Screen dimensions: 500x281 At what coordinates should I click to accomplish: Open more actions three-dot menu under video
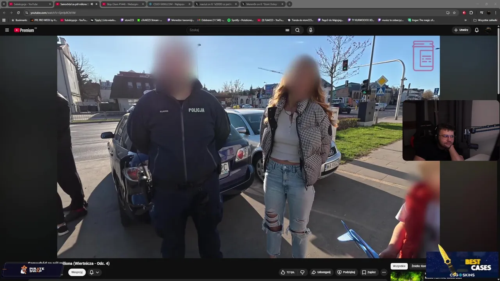pyautogui.click(x=384, y=272)
